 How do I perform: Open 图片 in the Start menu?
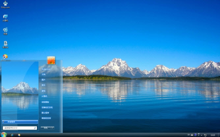(x=43, y=80)
